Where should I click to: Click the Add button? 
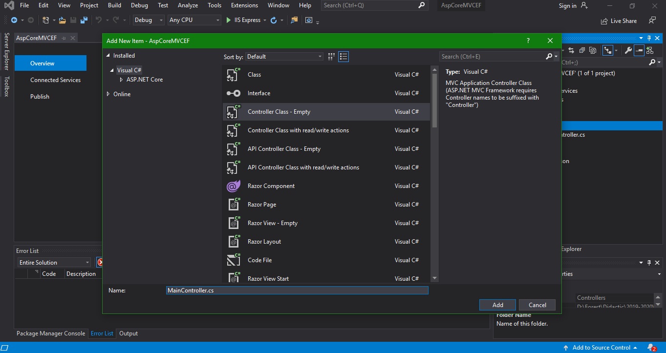[497, 305]
